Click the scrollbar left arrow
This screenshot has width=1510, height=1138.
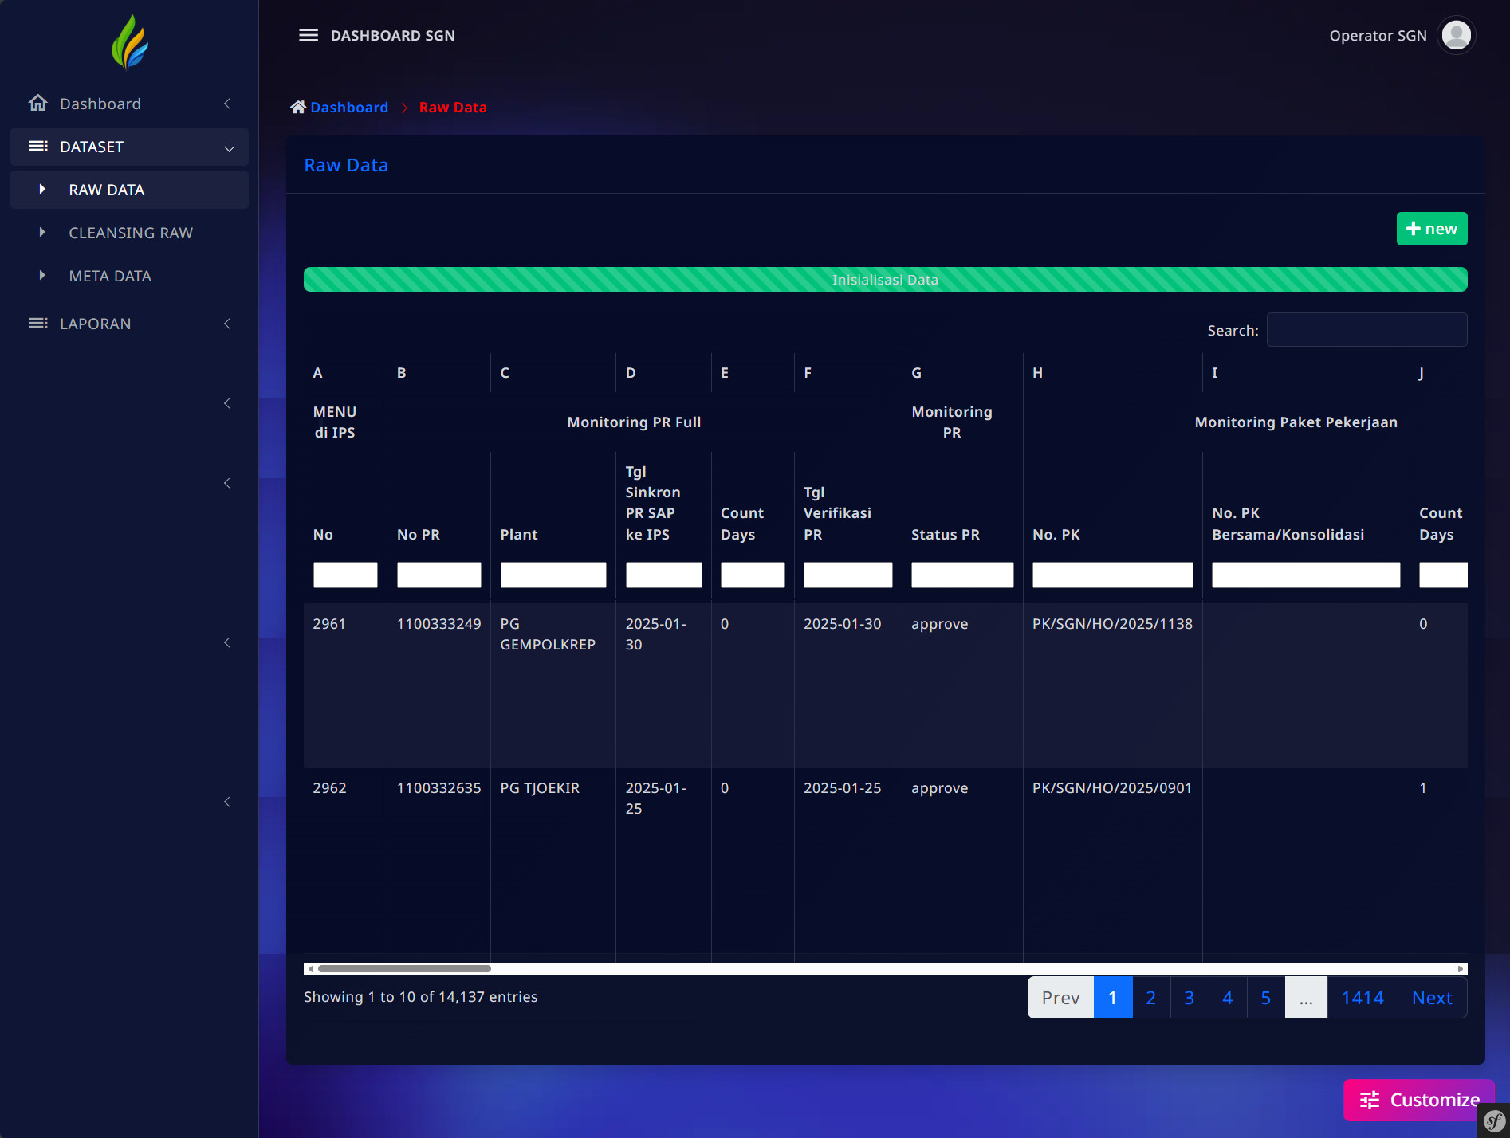[x=310, y=969]
